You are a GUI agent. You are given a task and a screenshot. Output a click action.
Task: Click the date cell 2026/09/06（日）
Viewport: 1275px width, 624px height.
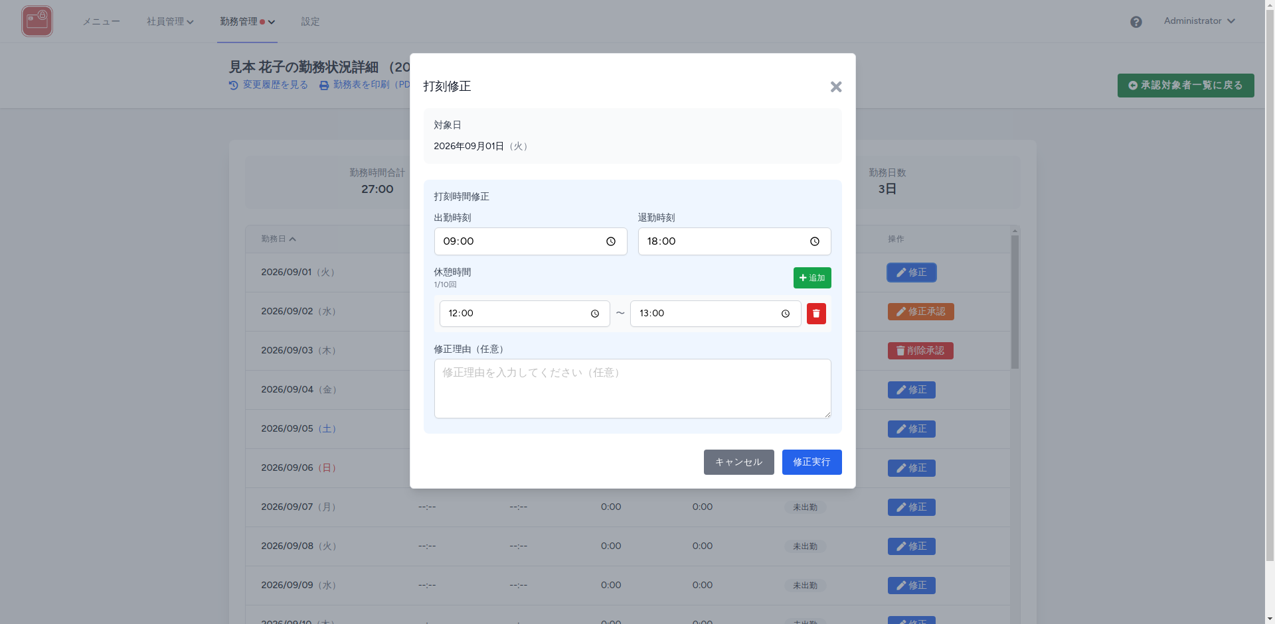click(x=299, y=468)
